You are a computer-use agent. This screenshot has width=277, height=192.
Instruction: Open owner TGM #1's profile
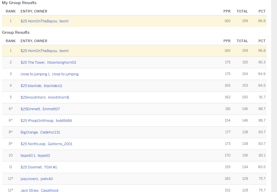(x=50, y=167)
